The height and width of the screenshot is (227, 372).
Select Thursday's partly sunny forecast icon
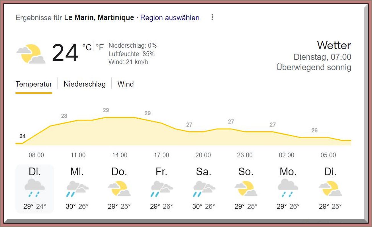119,189
